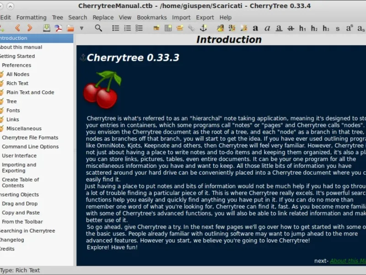Open the magnifier search tool

click(x=98, y=28)
